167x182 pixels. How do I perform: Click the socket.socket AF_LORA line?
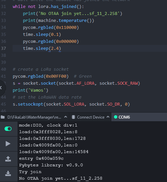tap(77, 83)
